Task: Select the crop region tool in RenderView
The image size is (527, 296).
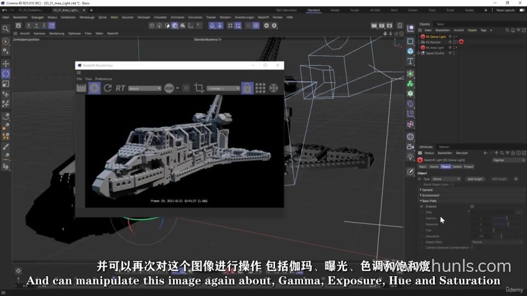Action: [199, 88]
